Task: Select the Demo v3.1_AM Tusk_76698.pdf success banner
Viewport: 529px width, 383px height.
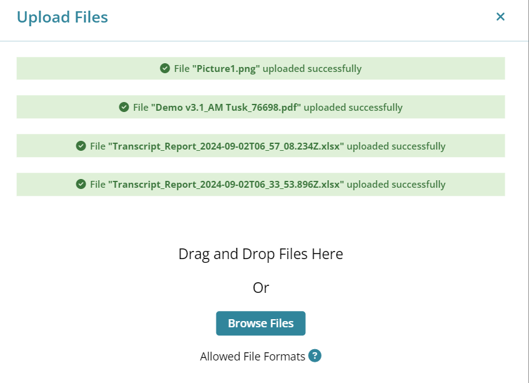Action: (261, 107)
